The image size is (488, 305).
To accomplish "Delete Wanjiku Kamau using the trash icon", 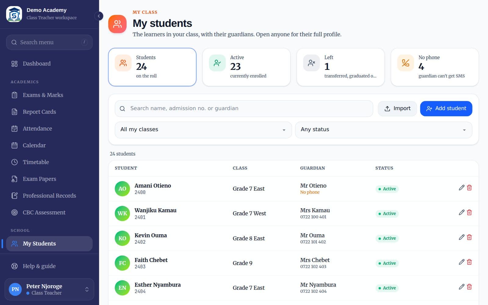I will pos(469,212).
